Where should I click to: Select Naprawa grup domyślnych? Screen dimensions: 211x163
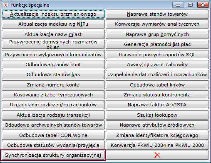(x=157, y=34)
